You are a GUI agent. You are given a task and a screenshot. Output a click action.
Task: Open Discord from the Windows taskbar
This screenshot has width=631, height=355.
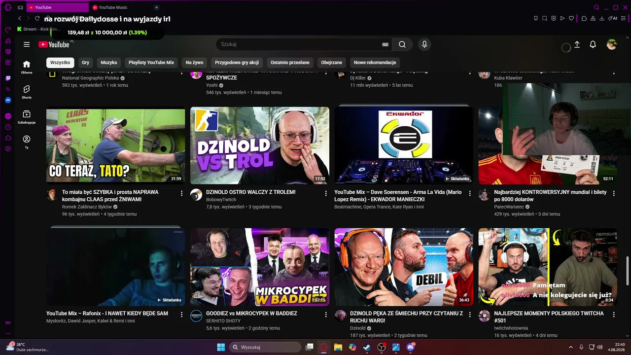411,347
